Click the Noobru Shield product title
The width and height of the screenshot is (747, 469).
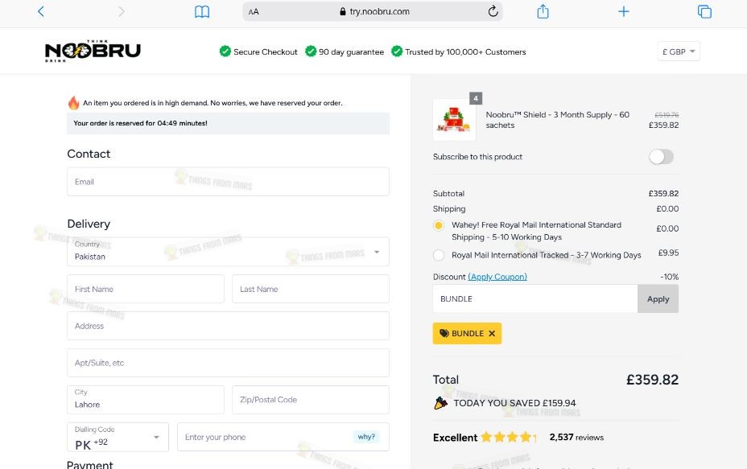pos(557,120)
